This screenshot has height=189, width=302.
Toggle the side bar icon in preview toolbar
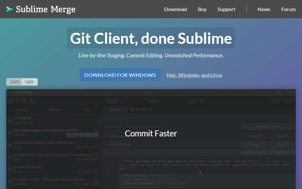pos(11,101)
